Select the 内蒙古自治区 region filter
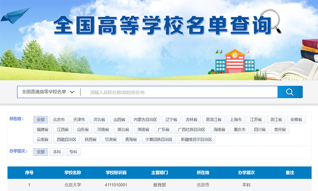The height and width of the screenshot is (191, 318). 145,120
